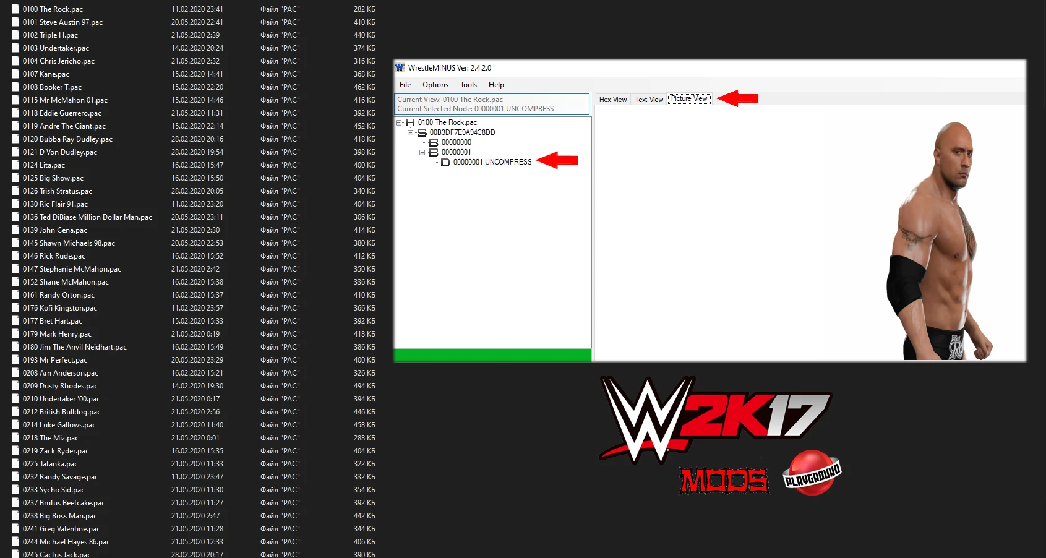Viewport: 1046px width, 558px height.
Task: Switch to the Hex View tab
Action: (x=612, y=99)
